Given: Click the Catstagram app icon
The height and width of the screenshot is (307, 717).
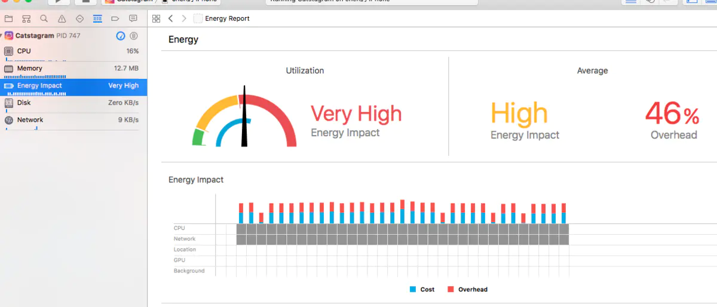Looking at the screenshot, I should [x=9, y=36].
